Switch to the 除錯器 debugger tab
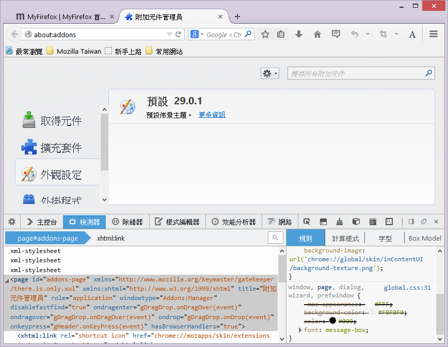The image size is (448, 347). (x=127, y=222)
